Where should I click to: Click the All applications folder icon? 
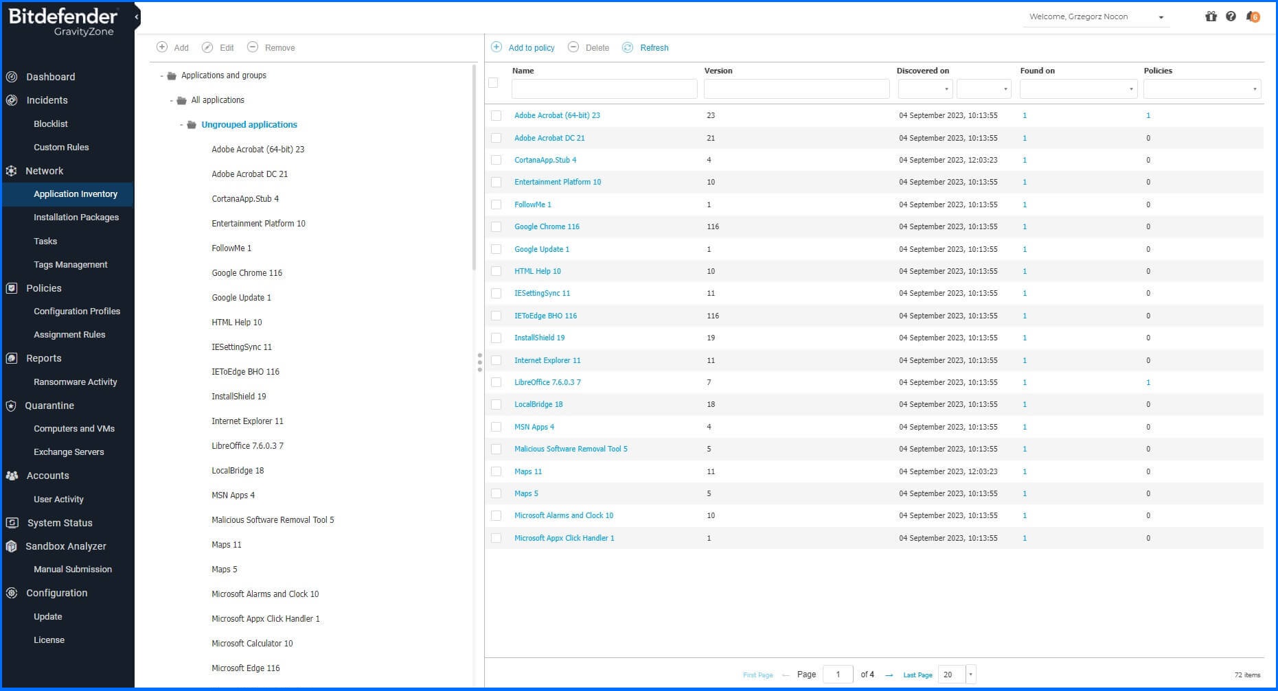coord(181,101)
